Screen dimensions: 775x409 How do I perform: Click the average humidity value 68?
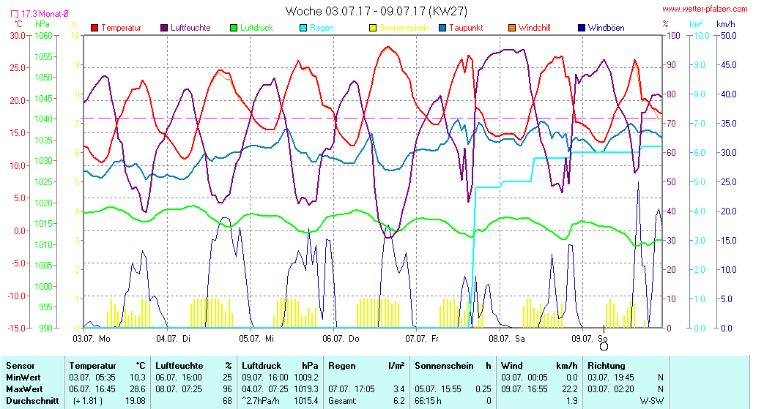pyautogui.click(x=227, y=401)
